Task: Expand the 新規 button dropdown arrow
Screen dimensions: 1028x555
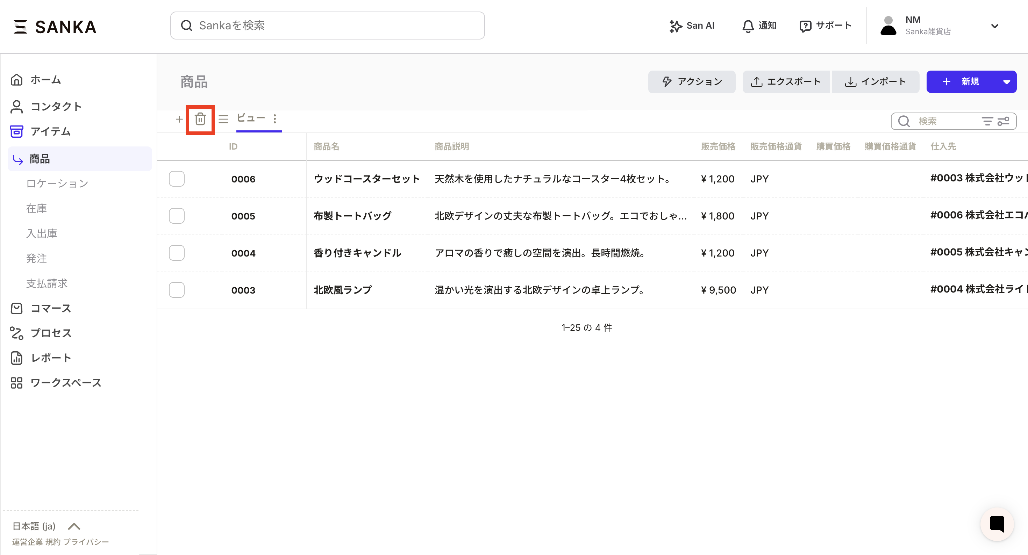Action: coord(1006,82)
